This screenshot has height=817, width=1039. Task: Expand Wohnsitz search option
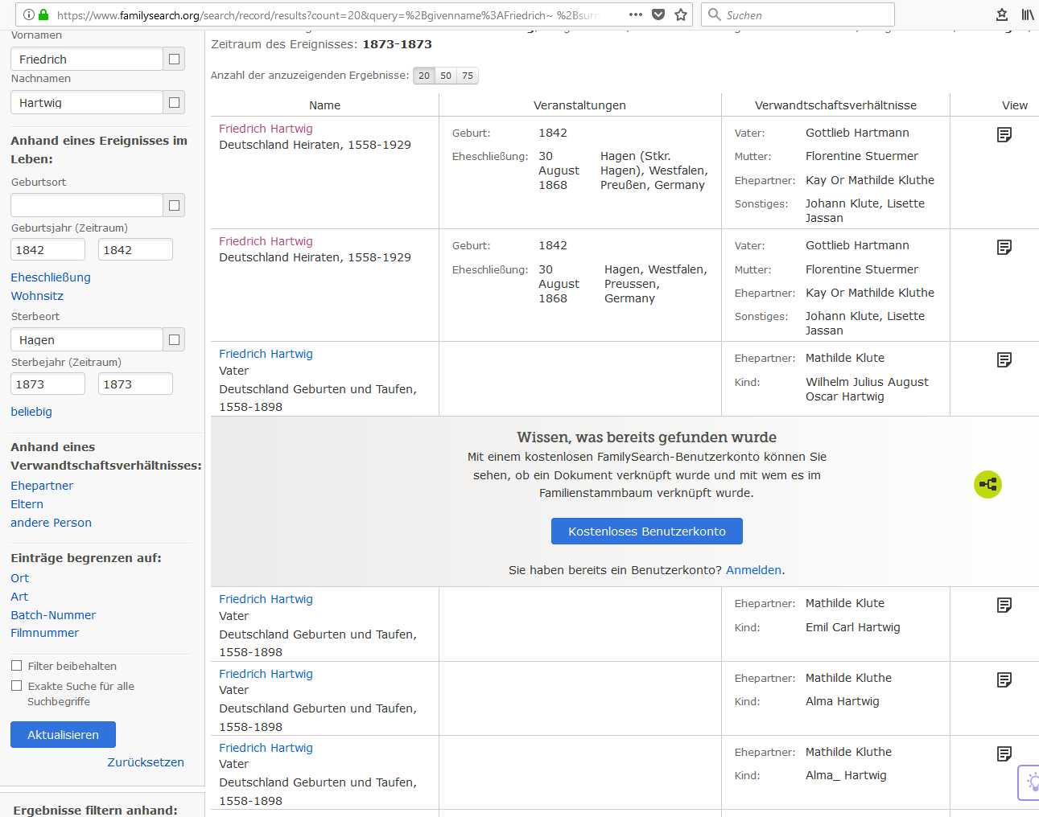tap(37, 296)
